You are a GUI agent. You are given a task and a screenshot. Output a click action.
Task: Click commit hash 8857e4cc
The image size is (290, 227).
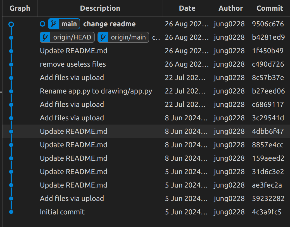point(268,145)
